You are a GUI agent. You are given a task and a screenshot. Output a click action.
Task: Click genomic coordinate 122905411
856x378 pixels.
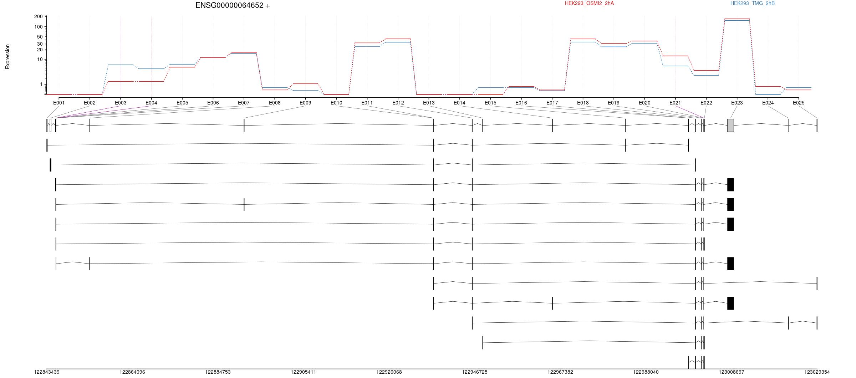(x=304, y=372)
